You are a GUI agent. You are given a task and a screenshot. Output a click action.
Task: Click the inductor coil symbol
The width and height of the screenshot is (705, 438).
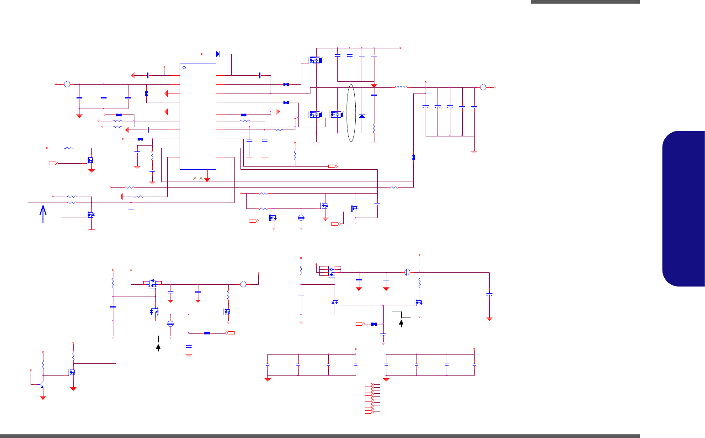[x=401, y=87]
